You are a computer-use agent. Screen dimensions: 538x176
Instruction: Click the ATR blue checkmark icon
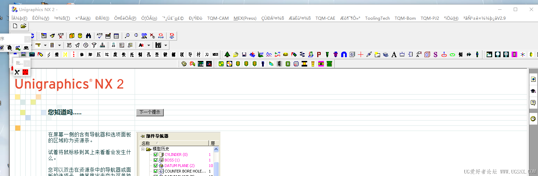[x=100, y=36]
